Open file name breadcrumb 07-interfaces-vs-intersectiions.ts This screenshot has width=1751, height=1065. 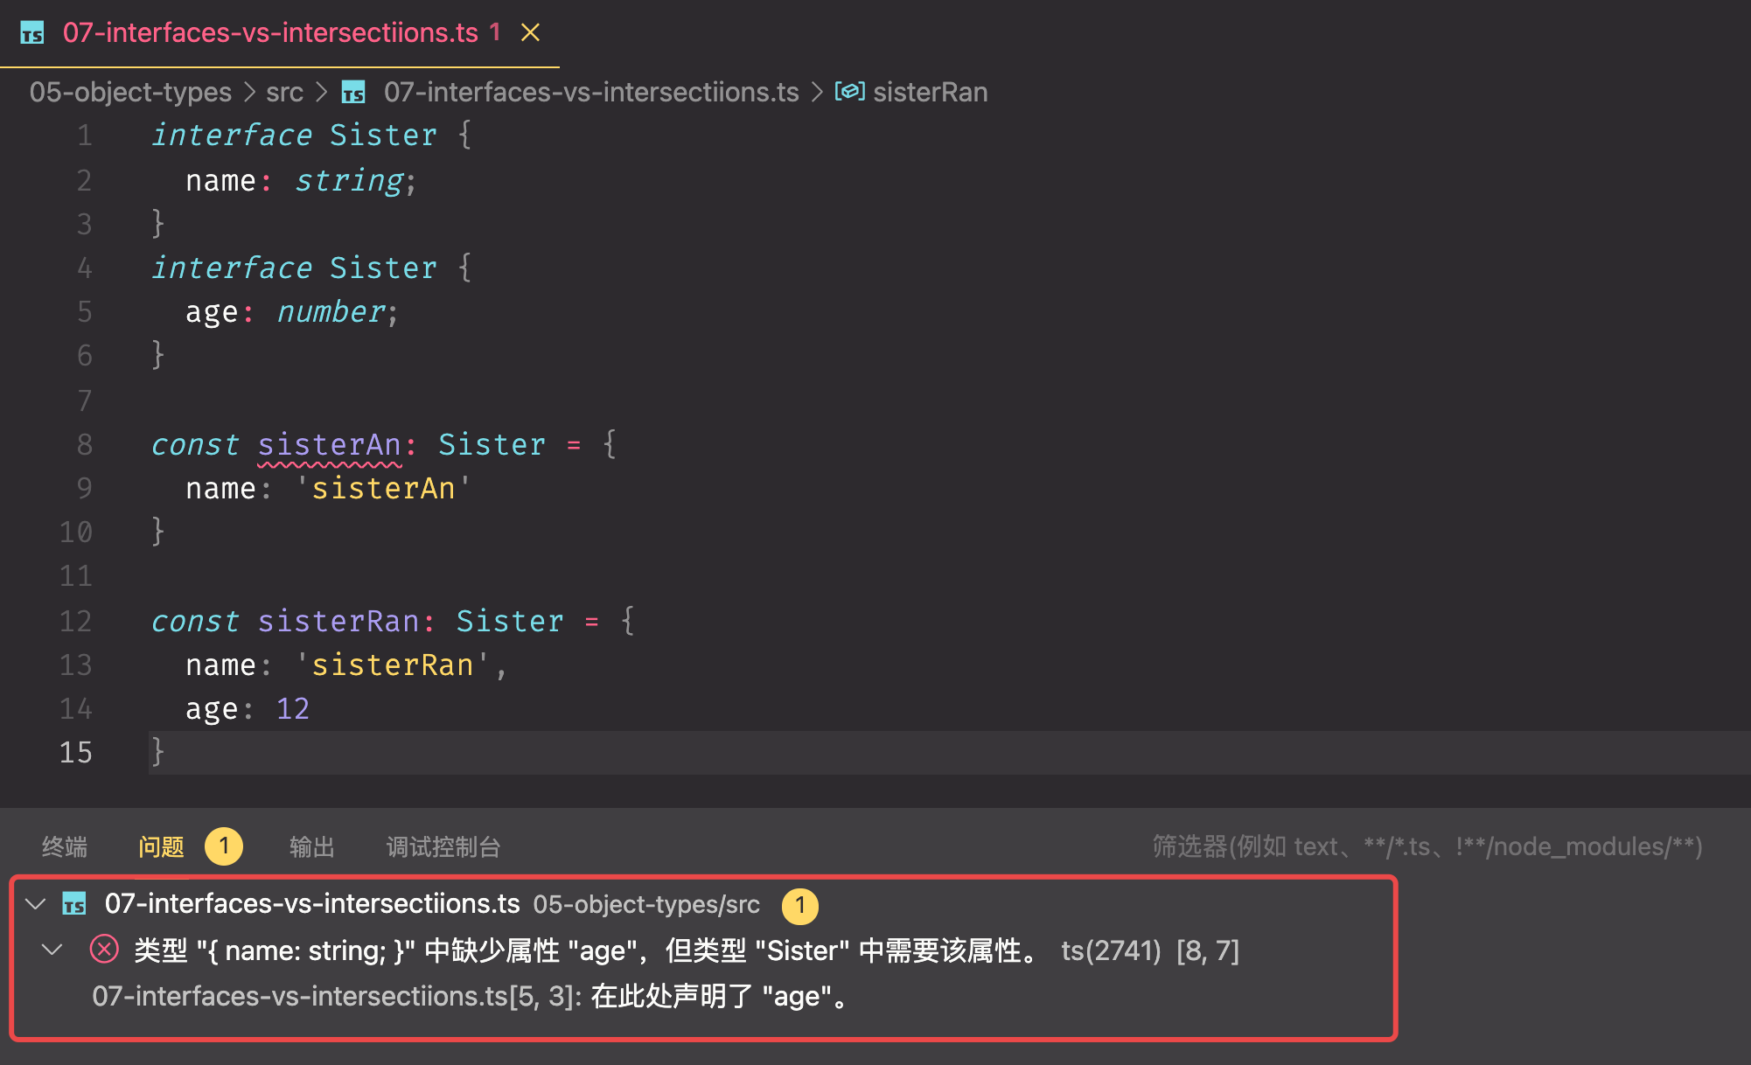(x=591, y=92)
